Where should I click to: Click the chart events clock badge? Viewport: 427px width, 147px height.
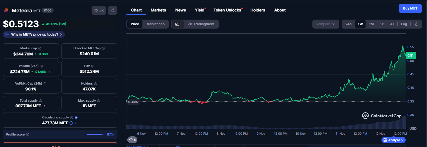pos(132,140)
